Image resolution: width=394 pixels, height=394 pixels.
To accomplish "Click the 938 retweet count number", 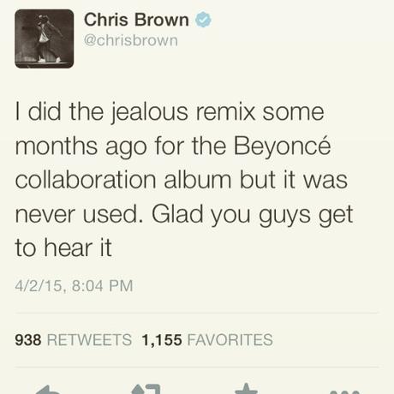I will click(28, 340).
